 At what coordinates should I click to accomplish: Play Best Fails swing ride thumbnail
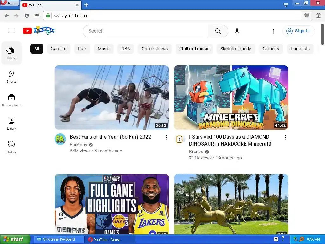coord(111,98)
